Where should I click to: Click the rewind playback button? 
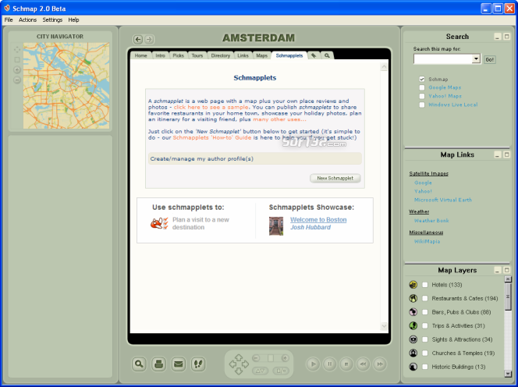(x=363, y=364)
